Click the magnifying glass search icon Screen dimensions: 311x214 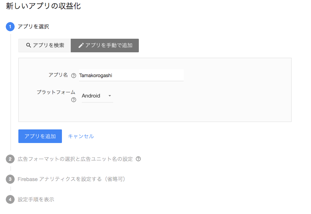(x=29, y=45)
